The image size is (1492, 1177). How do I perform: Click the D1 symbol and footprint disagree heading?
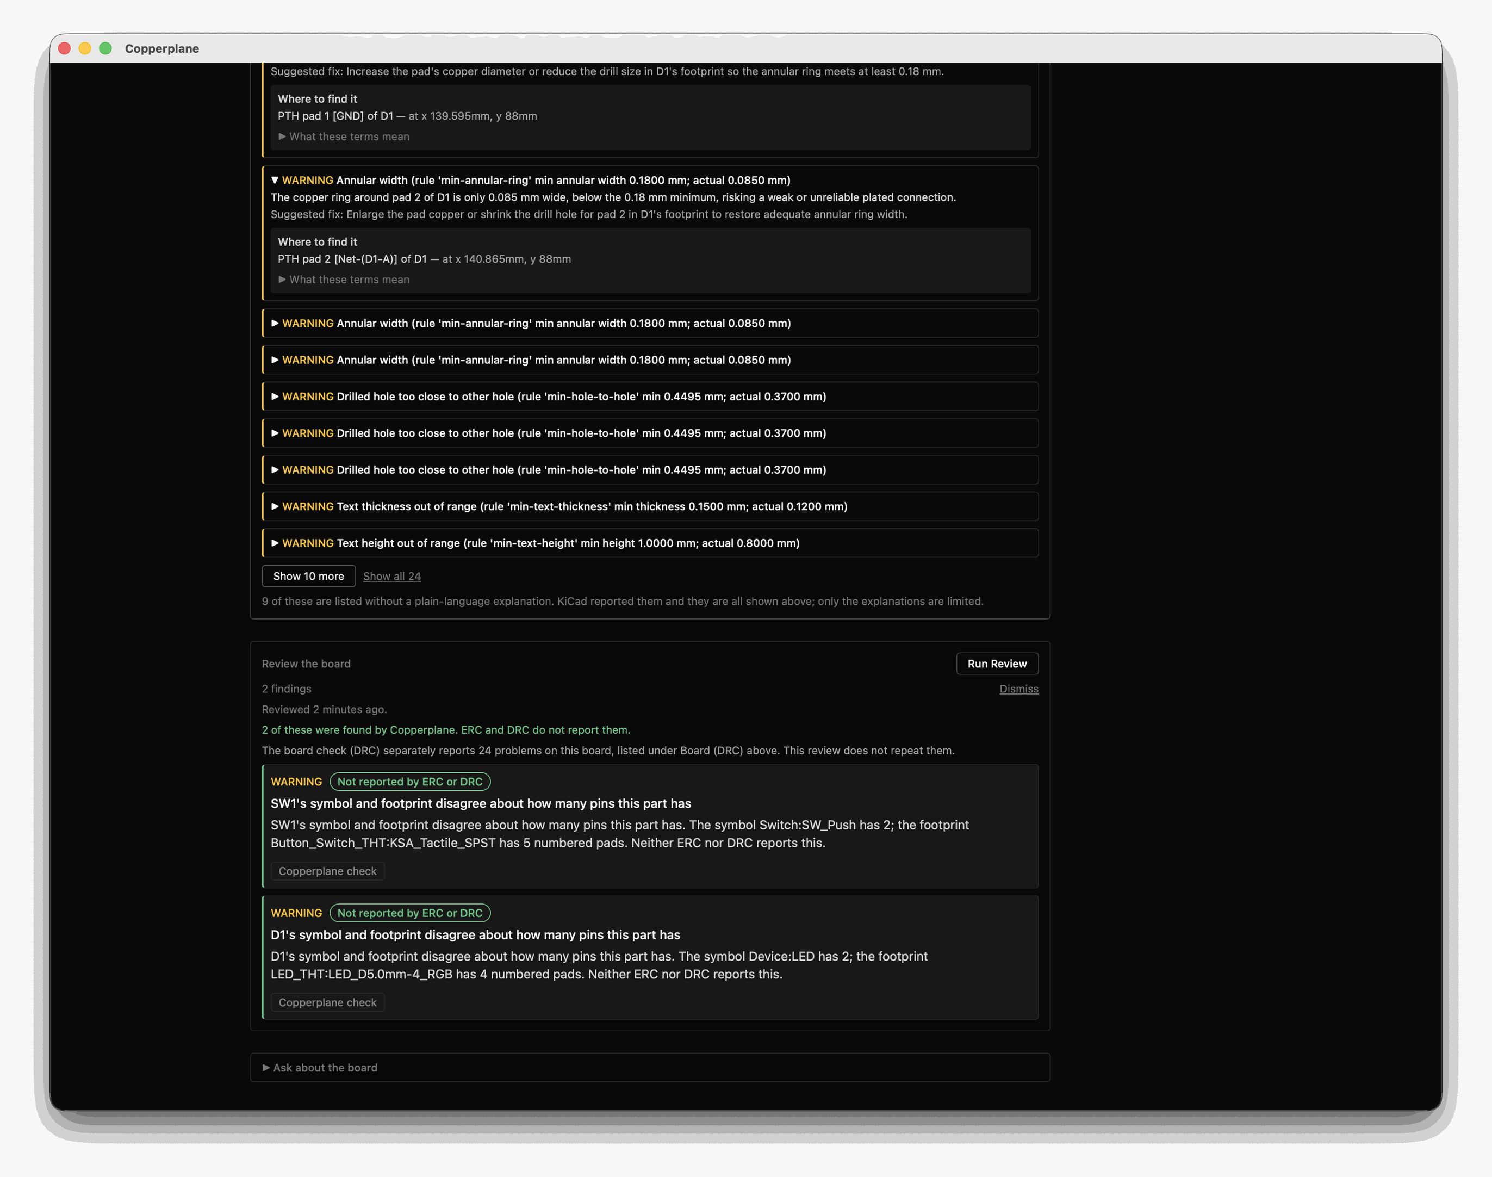point(475,935)
